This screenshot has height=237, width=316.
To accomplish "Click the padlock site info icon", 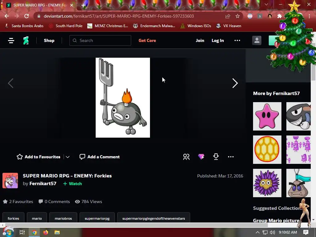I will [39, 16].
